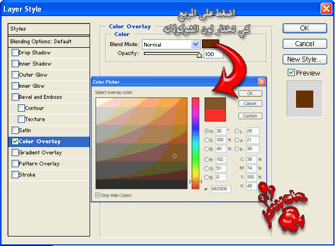Enable the Drop Shadow checkbox
Viewport: 335px width, 246px height.
15,53
